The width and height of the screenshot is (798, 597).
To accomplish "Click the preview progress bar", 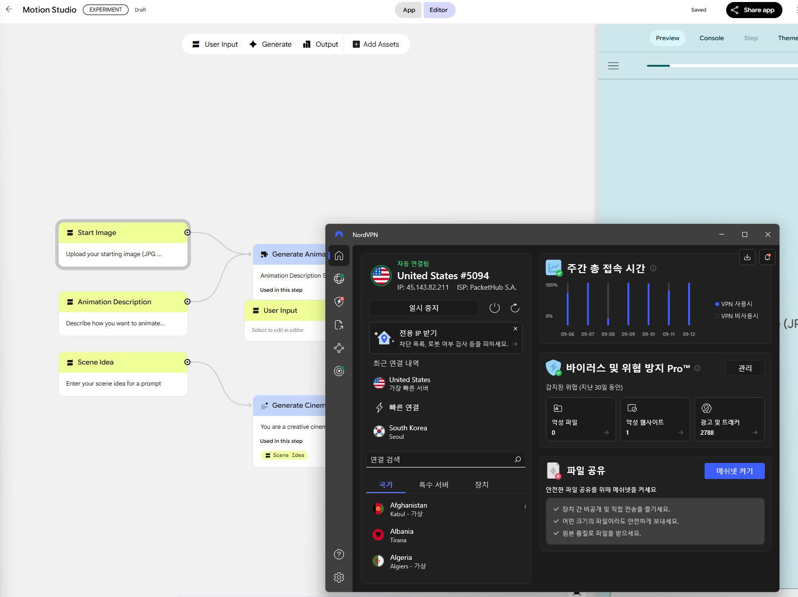I will pos(722,66).
